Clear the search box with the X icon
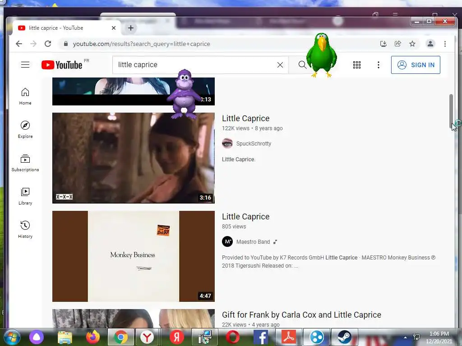 pos(280,65)
